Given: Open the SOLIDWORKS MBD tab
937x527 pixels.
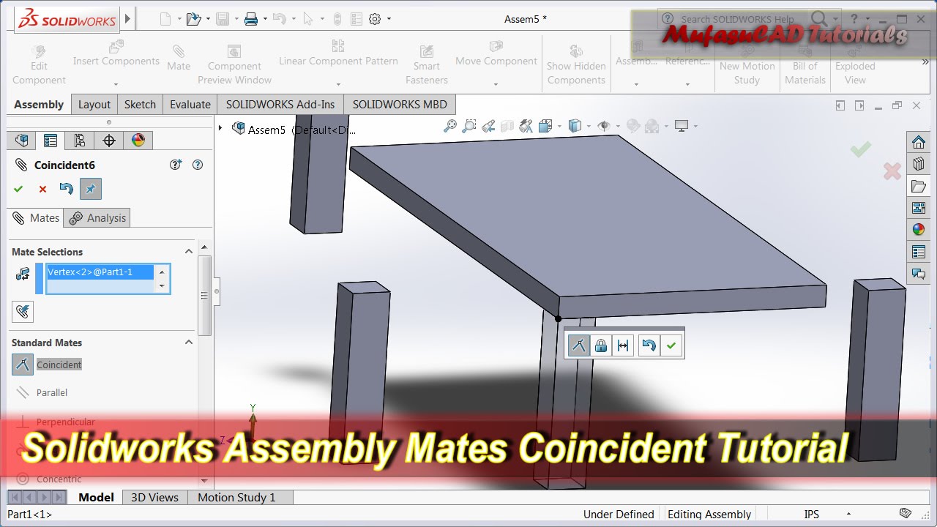Looking at the screenshot, I should (400, 104).
